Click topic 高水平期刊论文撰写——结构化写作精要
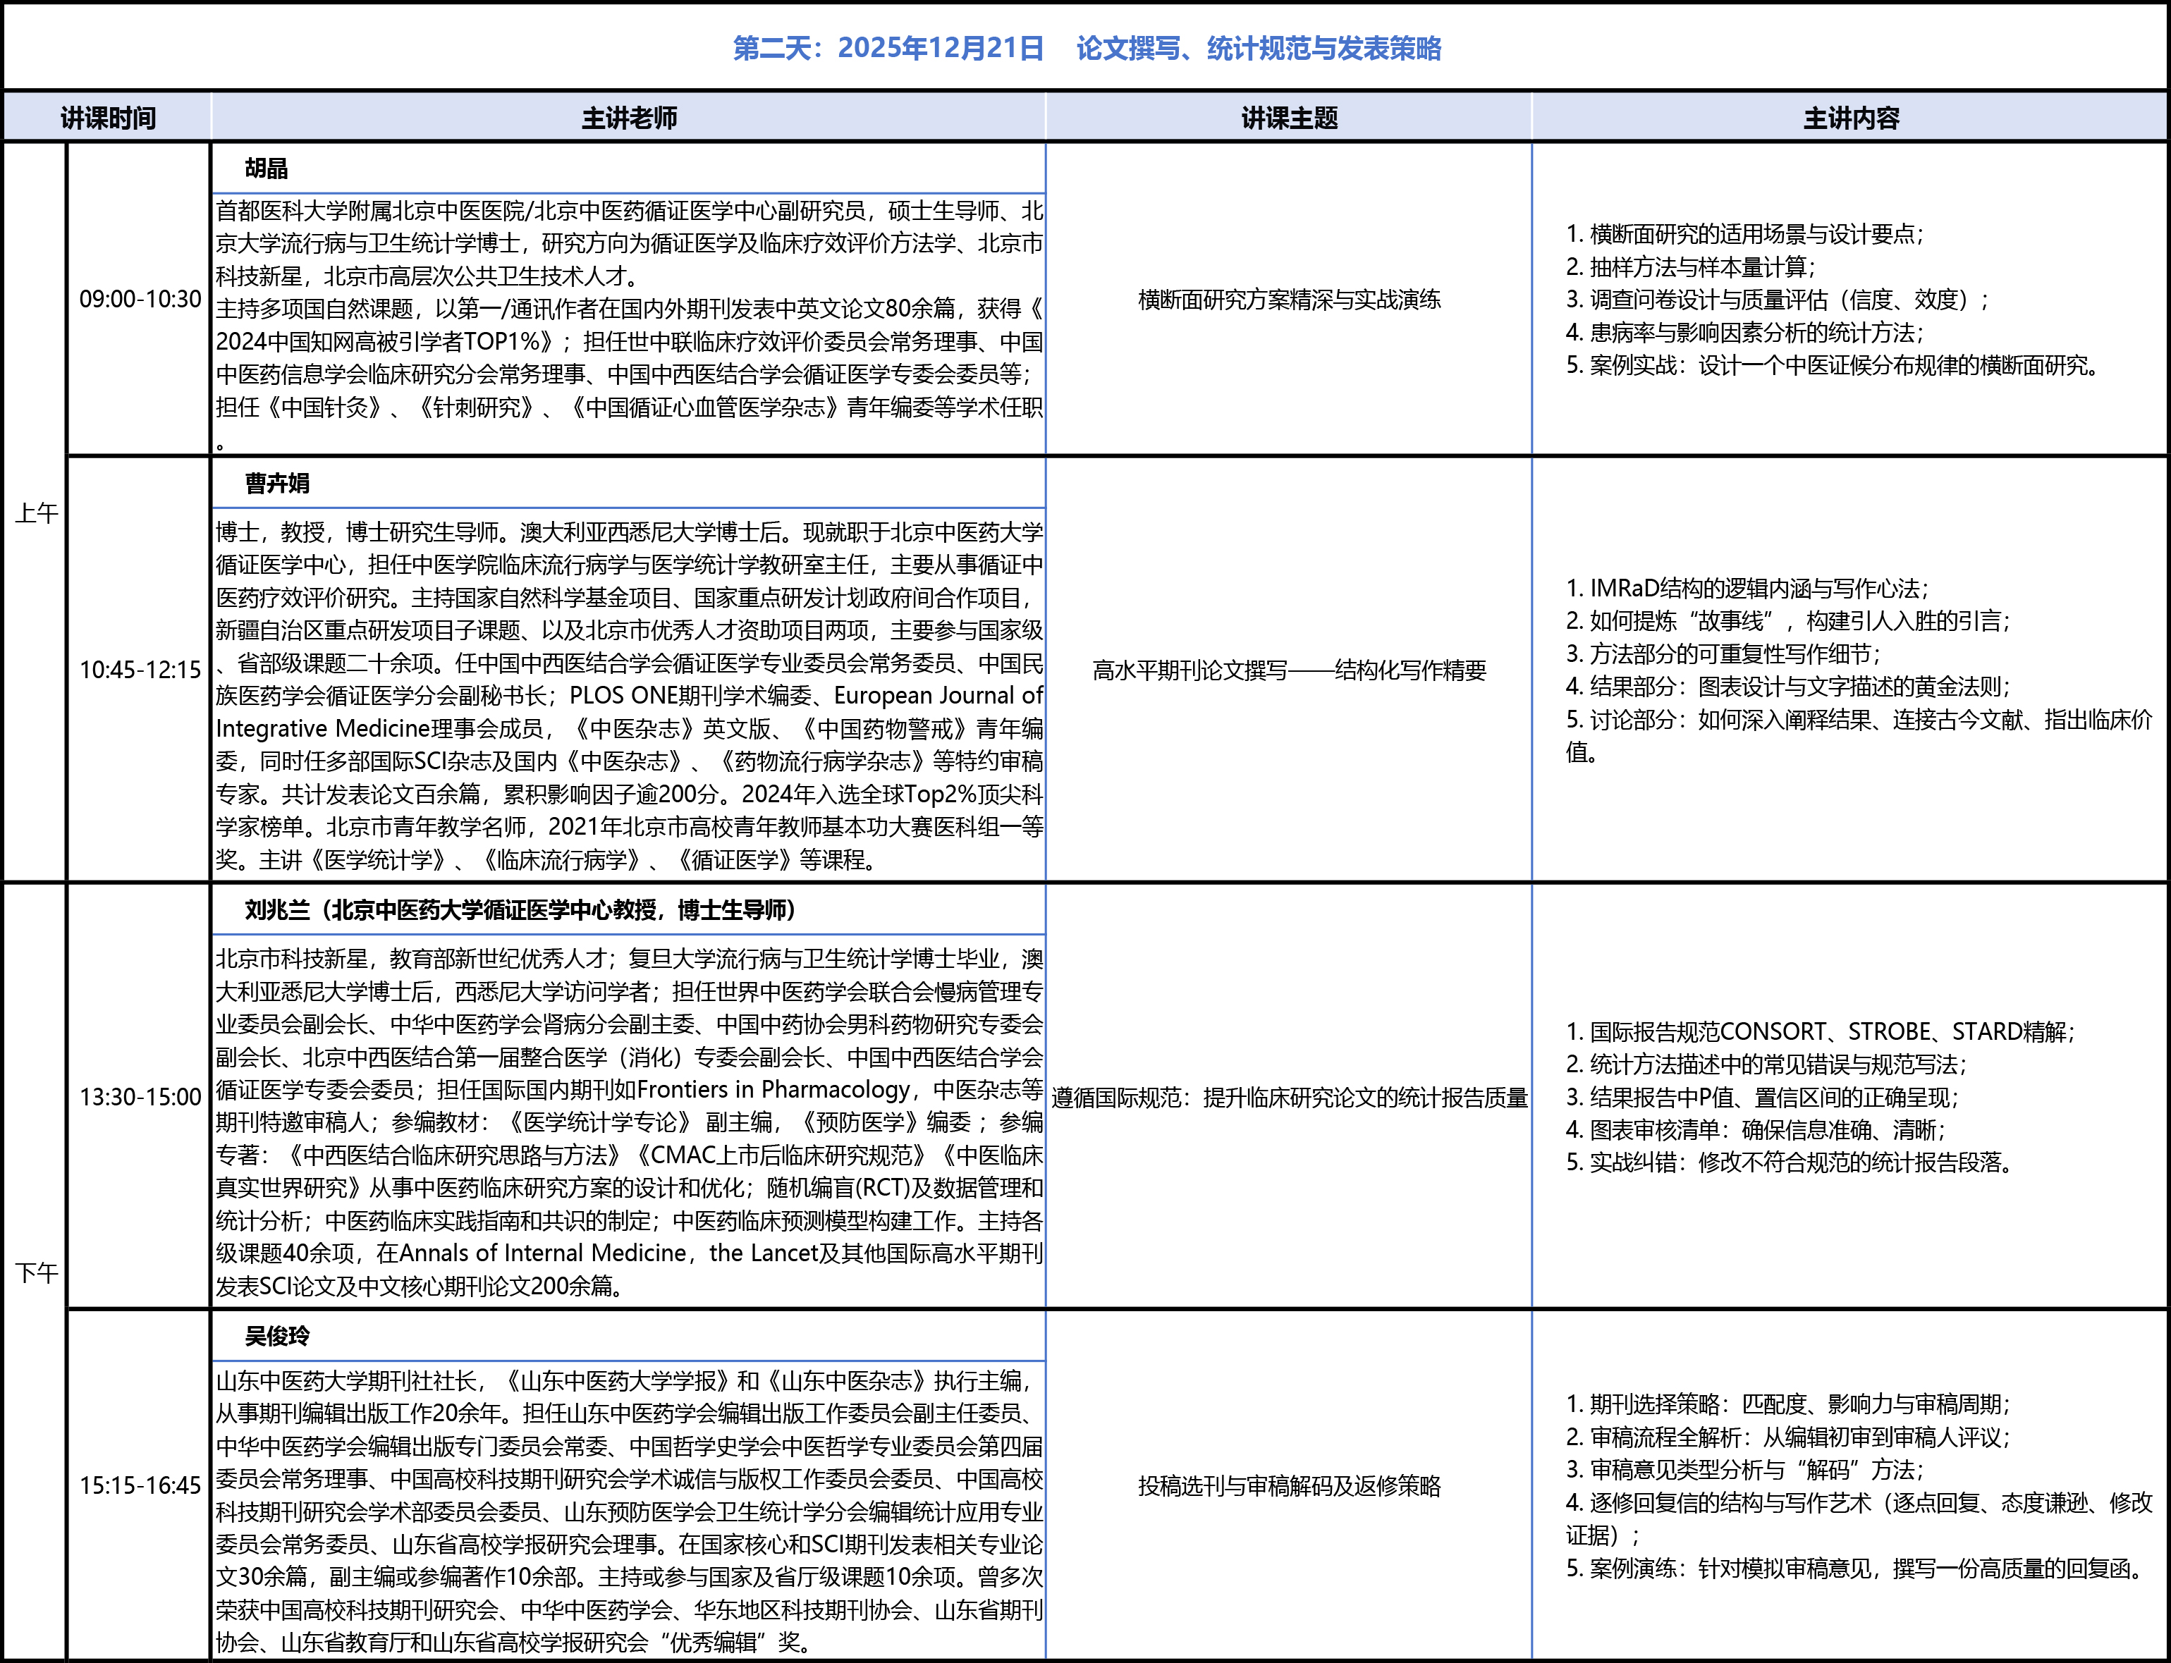Image resolution: width=2171 pixels, height=1663 pixels. tap(1289, 670)
